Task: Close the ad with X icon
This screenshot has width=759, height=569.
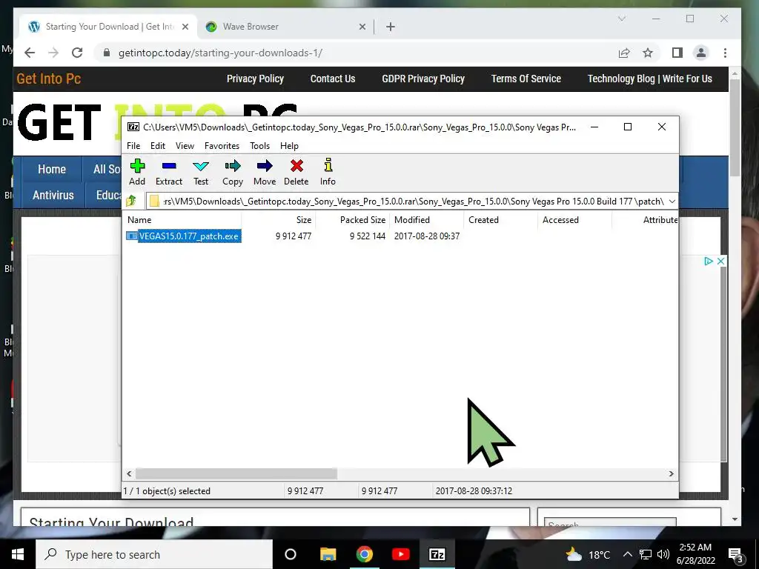Action: (720, 262)
